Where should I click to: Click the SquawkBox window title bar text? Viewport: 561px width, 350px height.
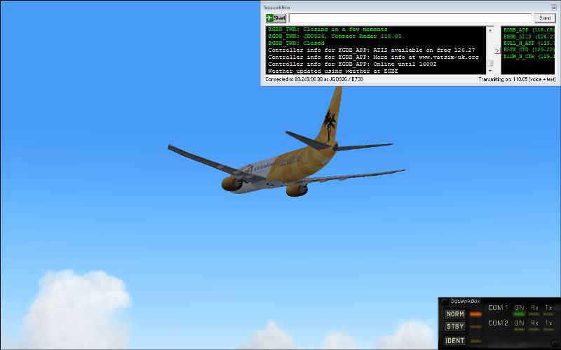click(276, 8)
